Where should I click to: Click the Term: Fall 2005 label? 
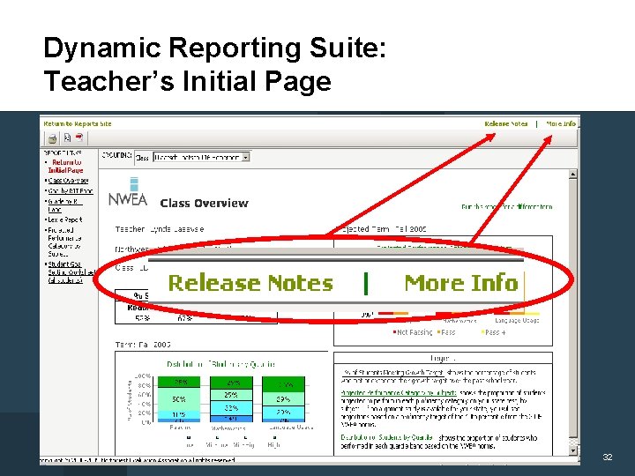click(x=143, y=345)
